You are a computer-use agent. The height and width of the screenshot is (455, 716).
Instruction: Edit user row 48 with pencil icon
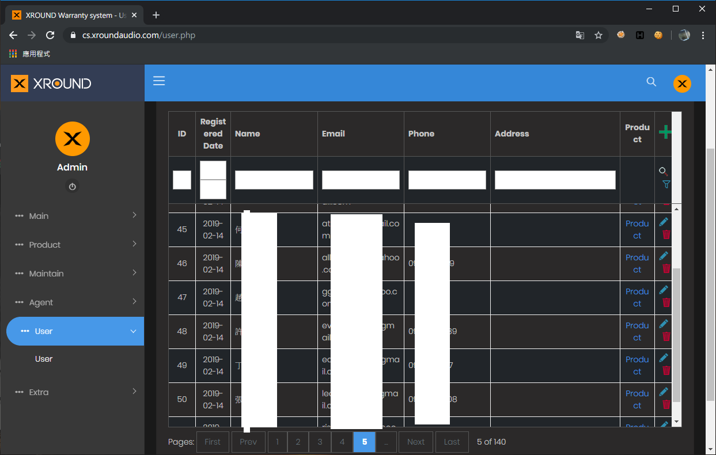pos(664,324)
